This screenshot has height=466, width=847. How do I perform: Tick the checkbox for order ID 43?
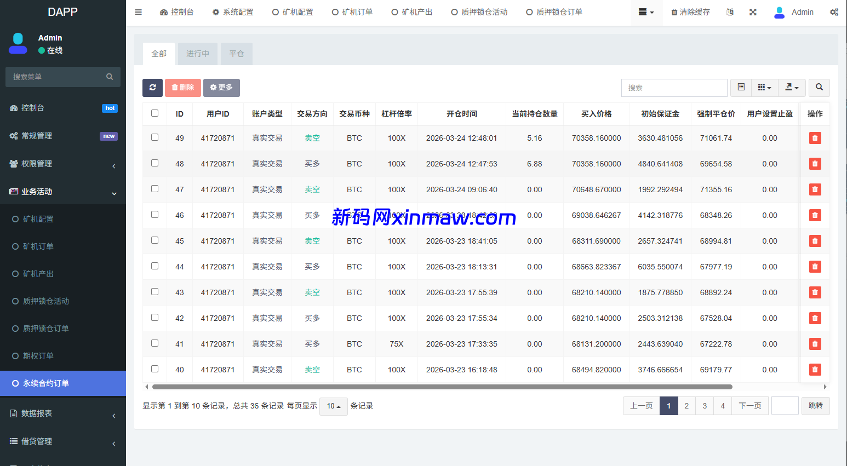154,292
